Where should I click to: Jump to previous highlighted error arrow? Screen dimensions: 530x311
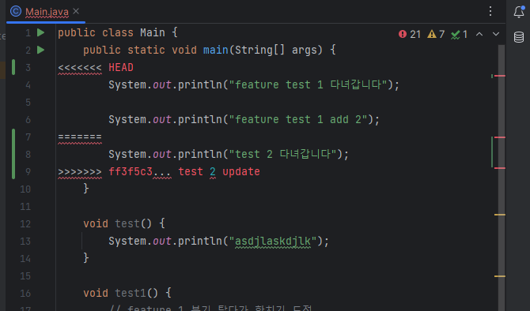[x=479, y=34]
